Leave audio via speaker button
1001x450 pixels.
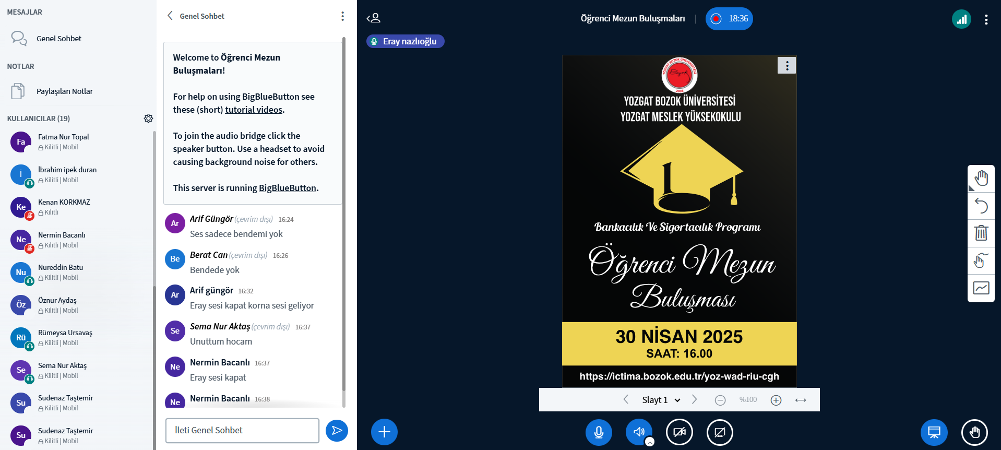(x=639, y=432)
